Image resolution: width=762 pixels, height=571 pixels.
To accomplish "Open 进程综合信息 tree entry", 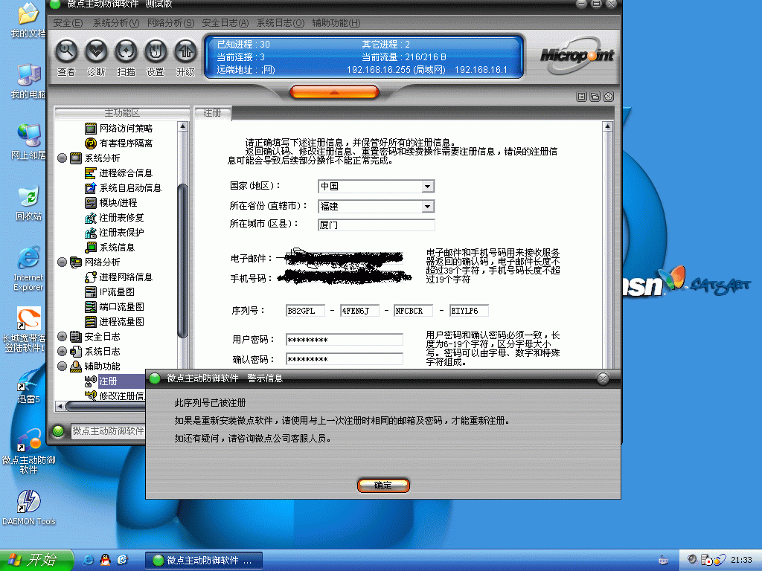I will point(119,172).
